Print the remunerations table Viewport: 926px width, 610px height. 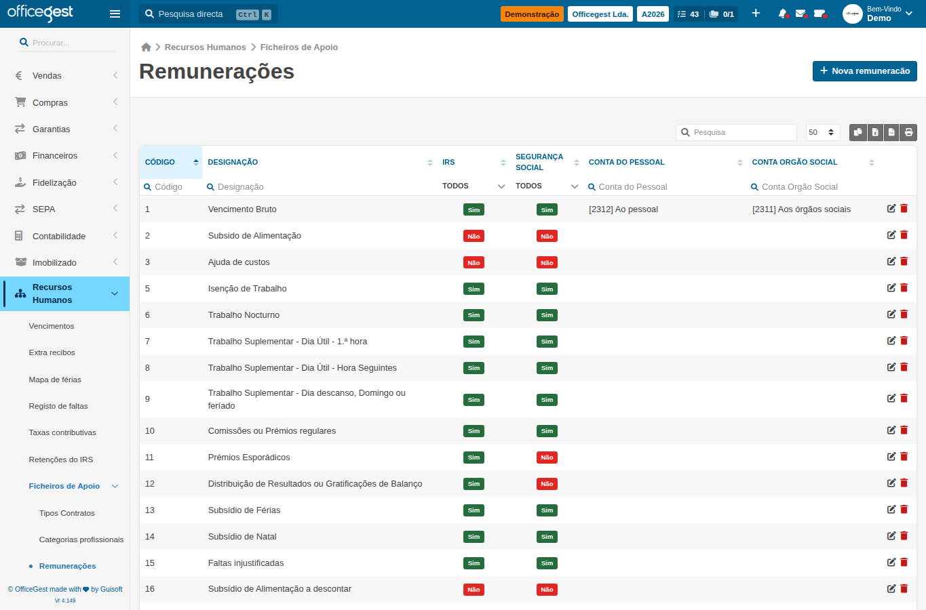(x=908, y=132)
